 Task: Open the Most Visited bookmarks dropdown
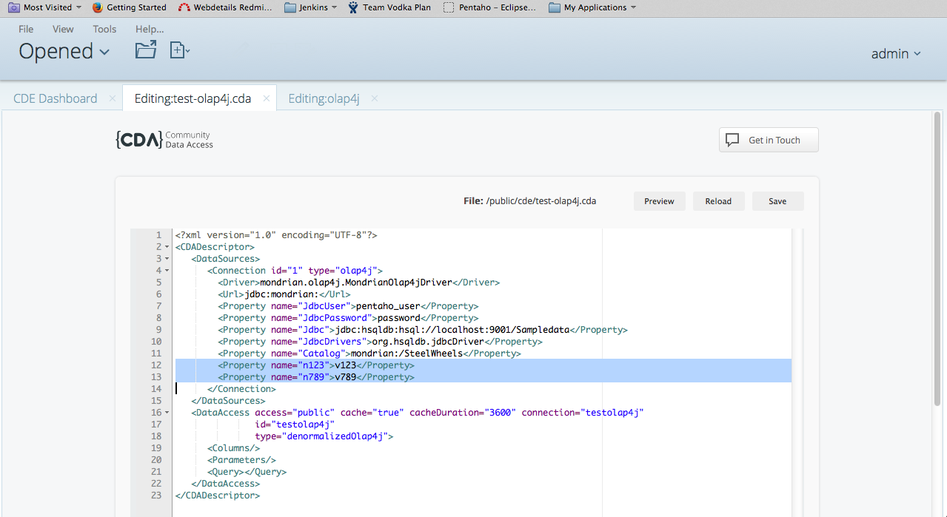[78, 7]
